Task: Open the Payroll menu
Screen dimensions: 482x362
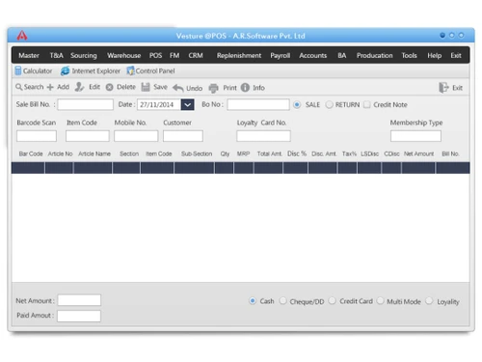Action: point(281,55)
